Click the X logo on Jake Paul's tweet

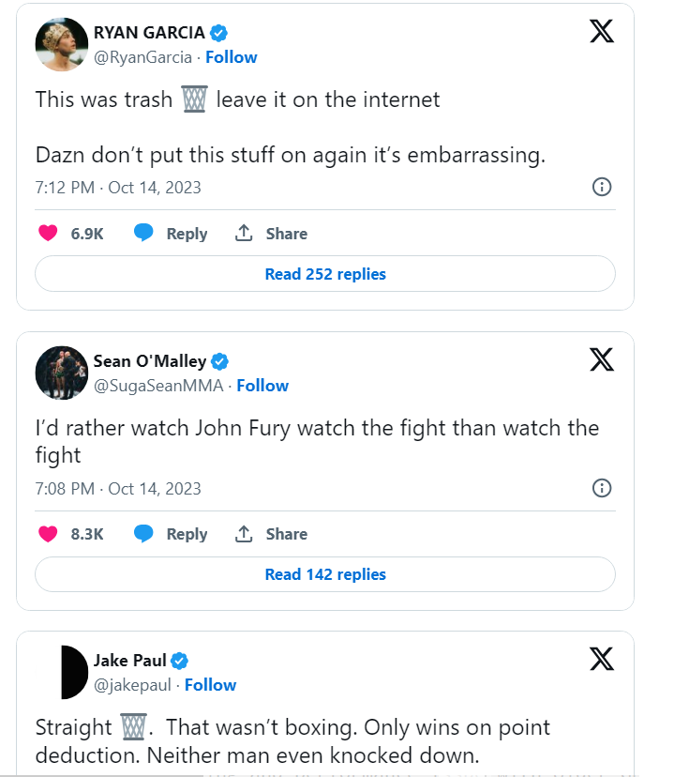[602, 659]
